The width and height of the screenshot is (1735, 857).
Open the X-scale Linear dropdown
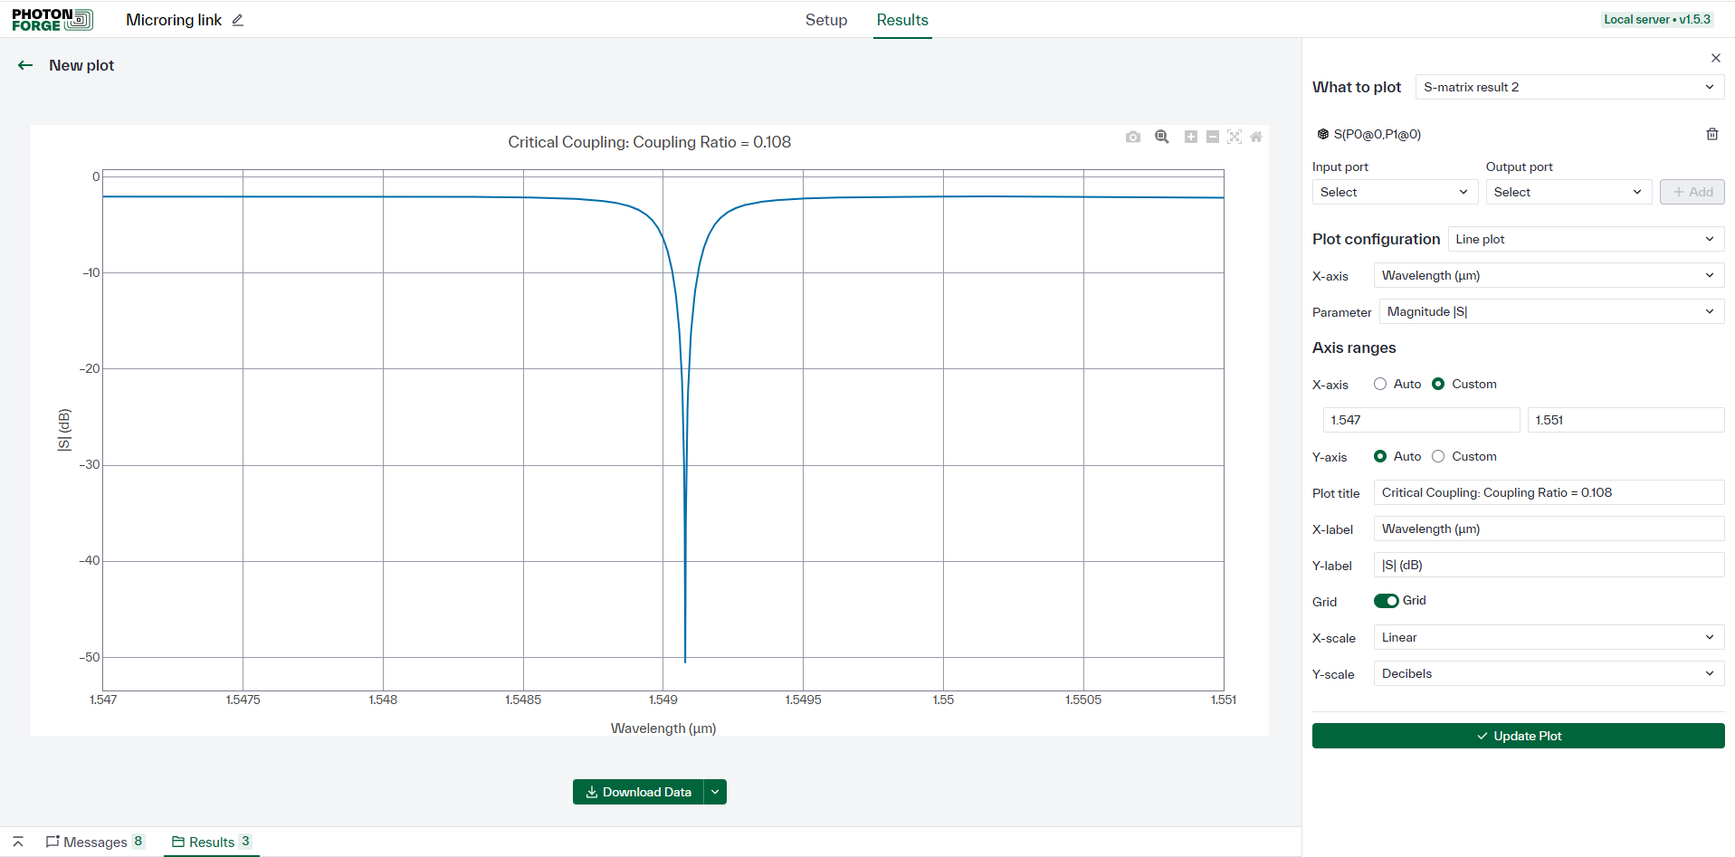point(1549,637)
